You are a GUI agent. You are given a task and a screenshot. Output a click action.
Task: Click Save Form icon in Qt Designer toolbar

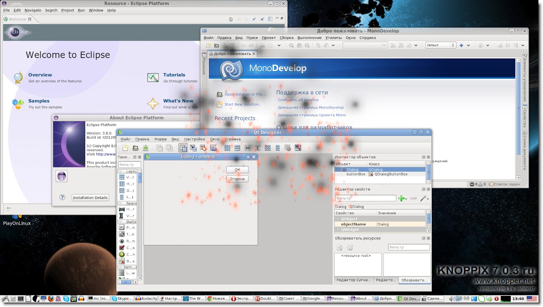click(x=146, y=148)
